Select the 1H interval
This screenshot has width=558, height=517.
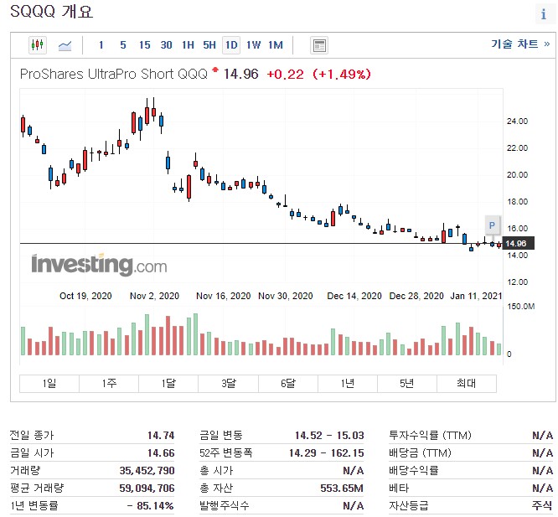188,45
